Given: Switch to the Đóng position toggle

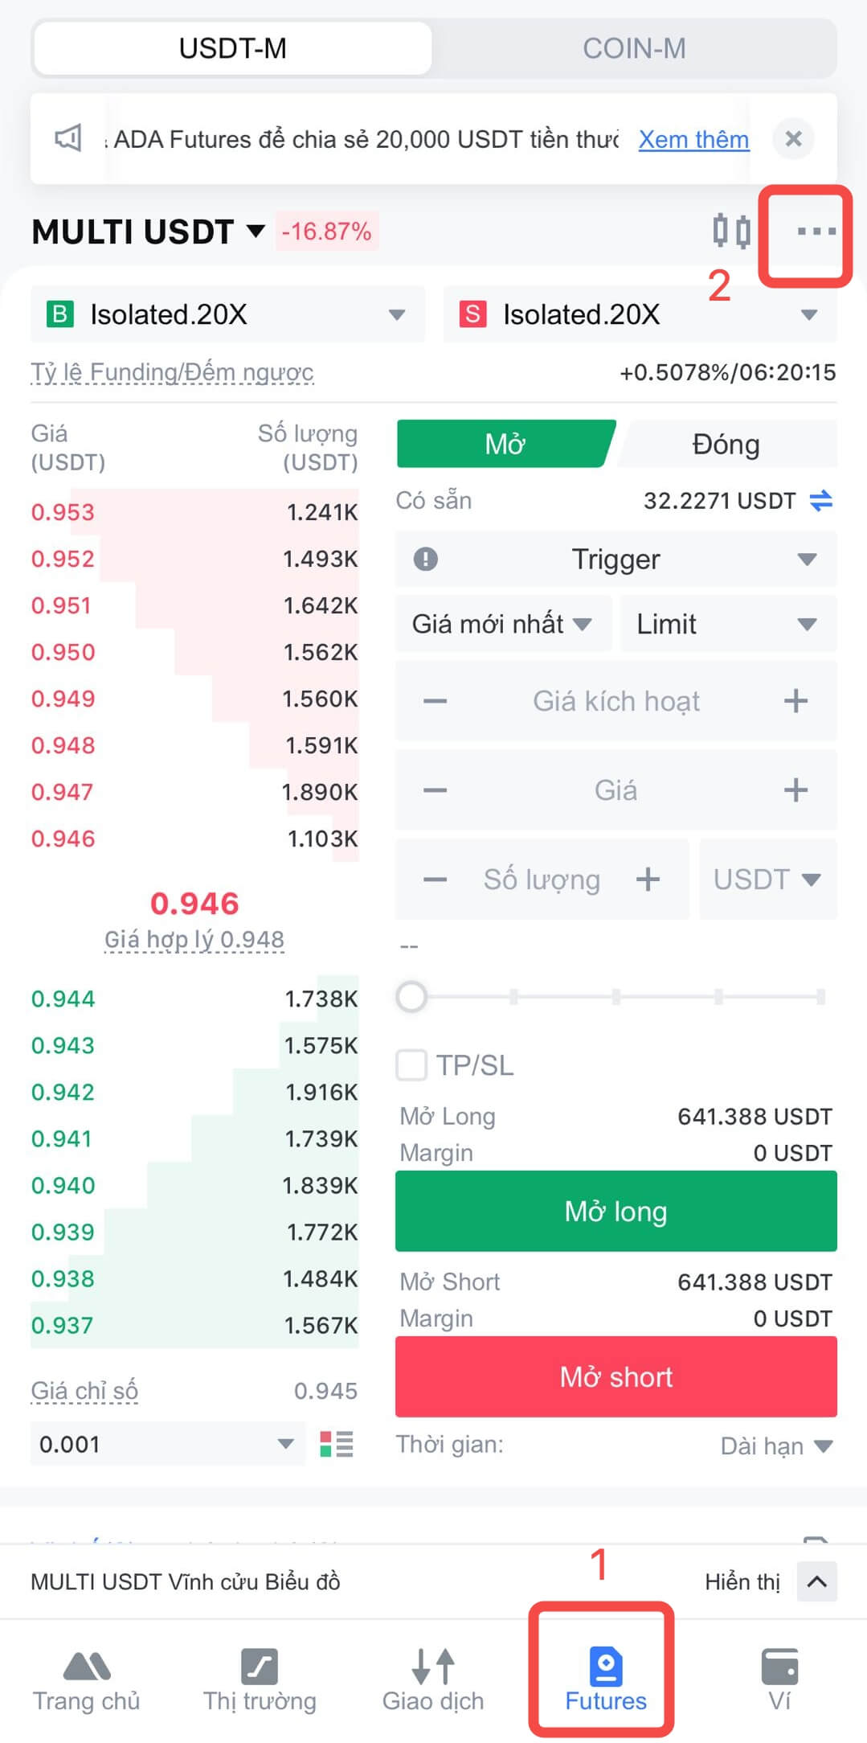Looking at the screenshot, I should (726, 444).
